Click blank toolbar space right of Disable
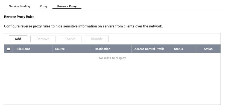This screenshot has height=110, width=226. point(164,39)
